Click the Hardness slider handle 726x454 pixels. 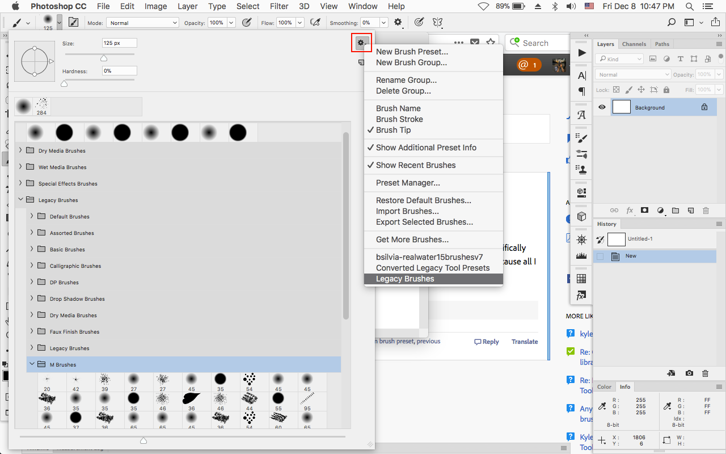64,83
